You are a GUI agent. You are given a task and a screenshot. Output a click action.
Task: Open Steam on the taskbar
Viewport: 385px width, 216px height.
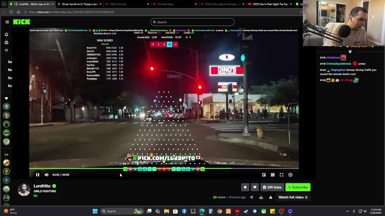tap(246, 211)
